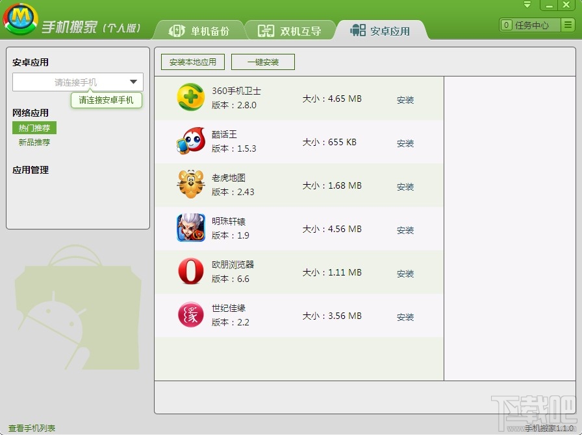Install 明珠轩辕
Image resolution: width=582 pixels, height=435 pixels.
click(x=405, y=230)
